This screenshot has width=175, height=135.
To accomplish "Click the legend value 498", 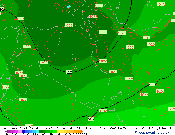I will click(22, 134).
